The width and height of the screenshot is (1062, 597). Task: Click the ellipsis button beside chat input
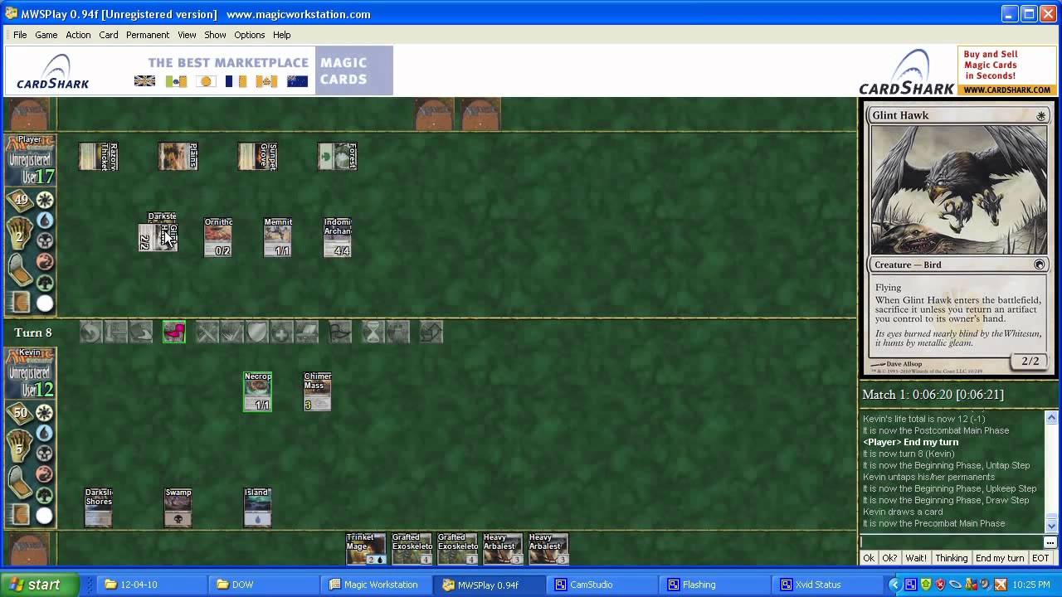pyautogui.click(x=1050, y=542)
